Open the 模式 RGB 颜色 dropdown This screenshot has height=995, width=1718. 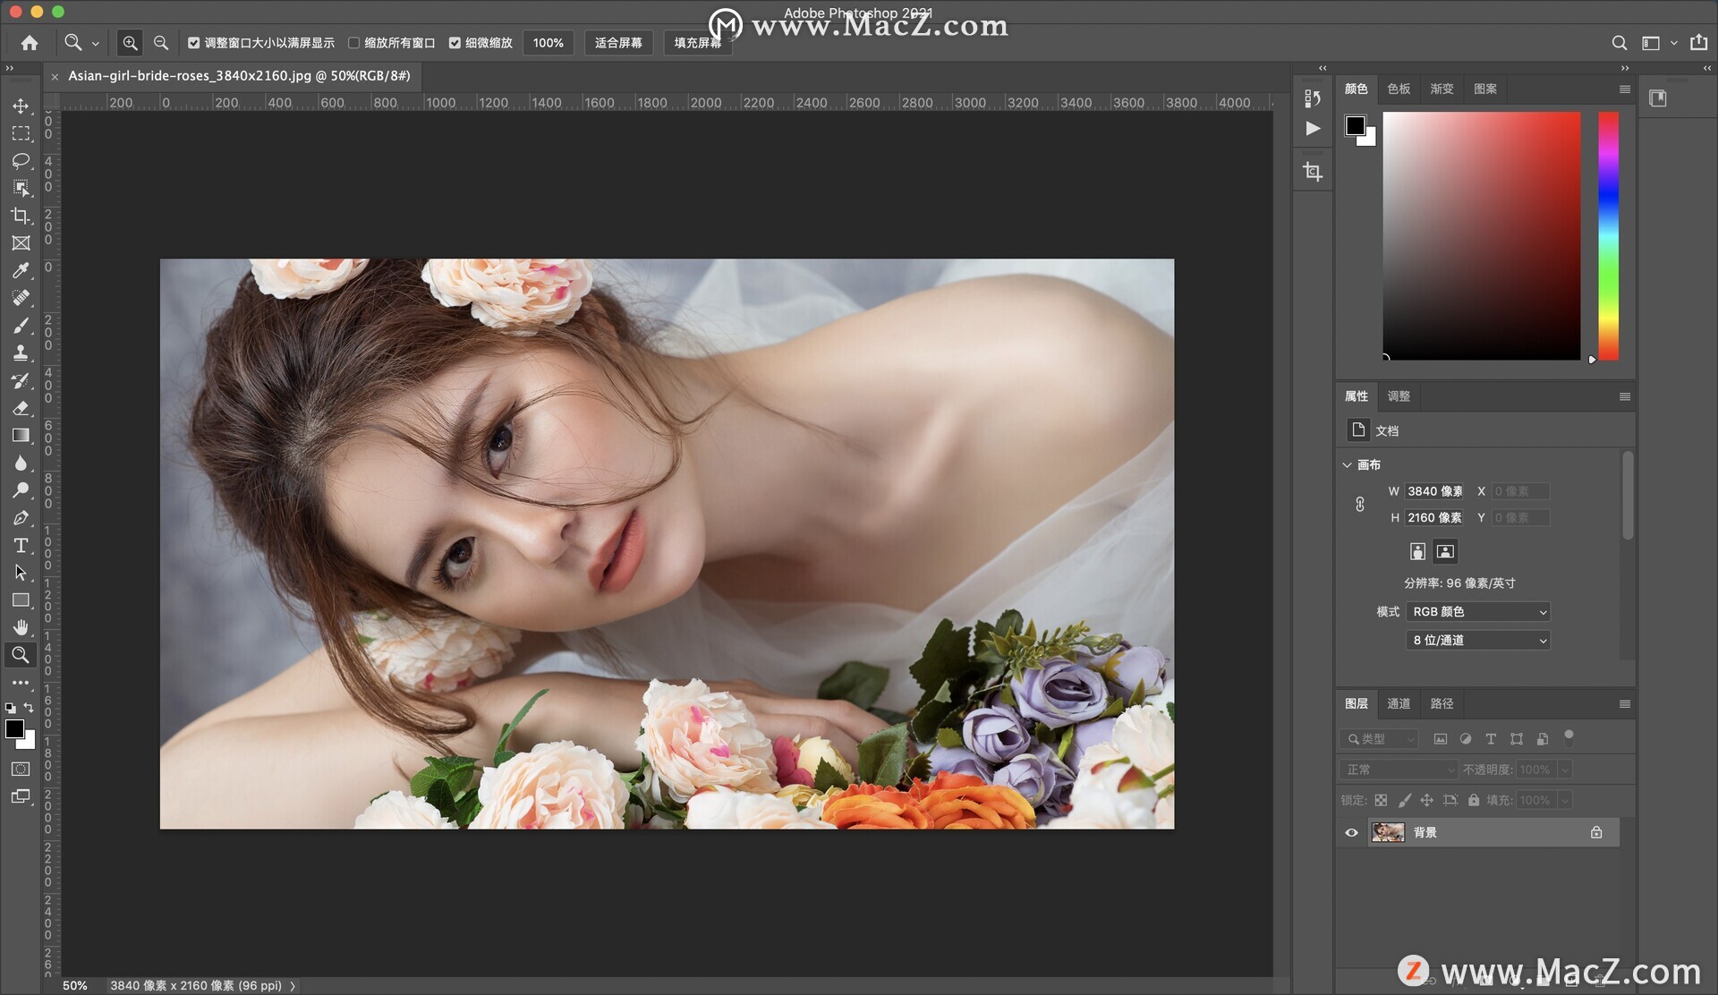[1478, 612]
